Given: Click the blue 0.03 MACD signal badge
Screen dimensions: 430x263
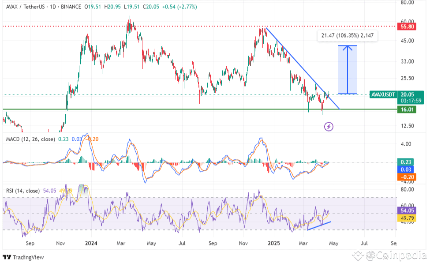Looking at the screenshot, I should [405, 169].
